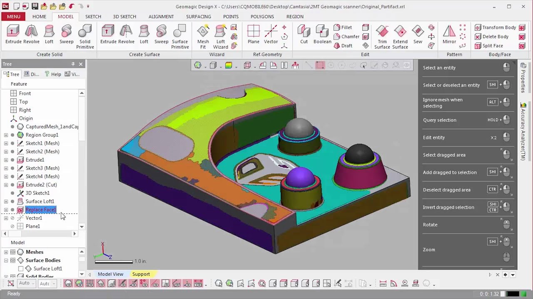This screenshot has height=299, width=533.
Task: Switch to the ALIGNMENT ribbon tab
Action: [161, 17]
